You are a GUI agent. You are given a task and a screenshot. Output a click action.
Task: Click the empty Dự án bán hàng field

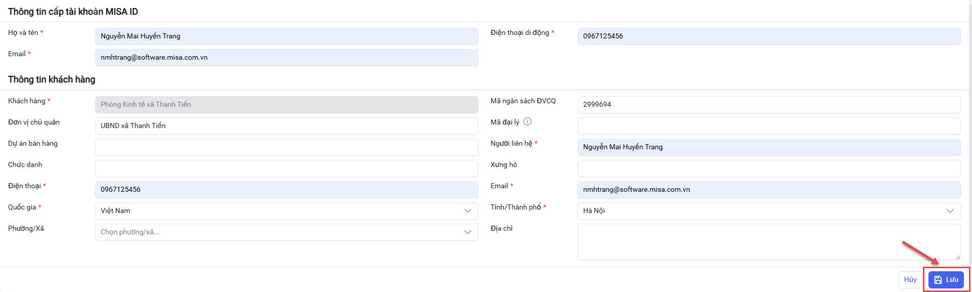pyautogui.click(x=286, y=147)
